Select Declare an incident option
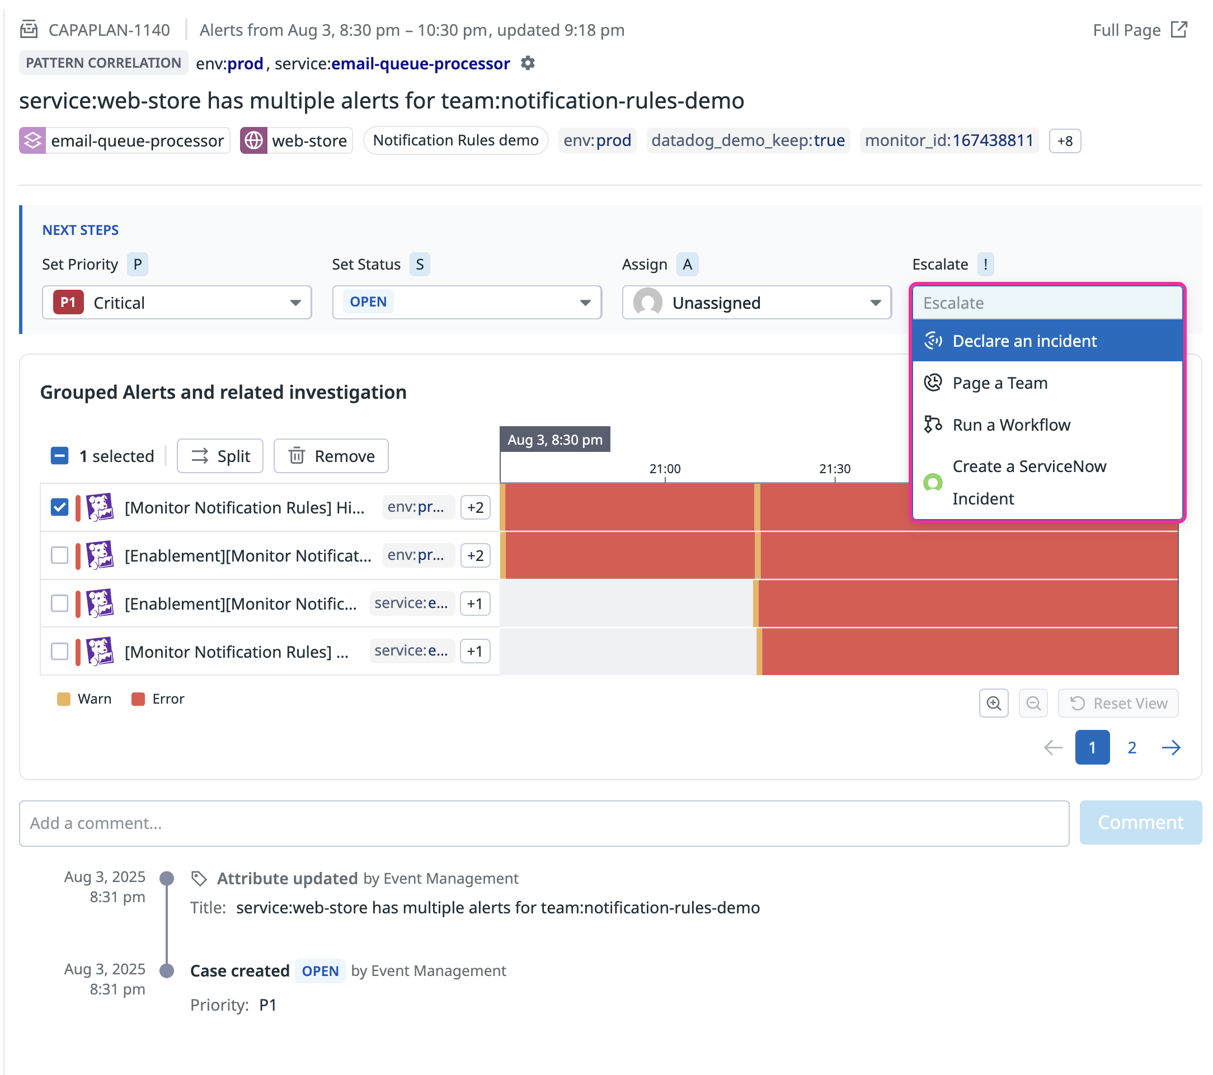Screen dimensions: 1213x1075 (x=1047, y=341)
